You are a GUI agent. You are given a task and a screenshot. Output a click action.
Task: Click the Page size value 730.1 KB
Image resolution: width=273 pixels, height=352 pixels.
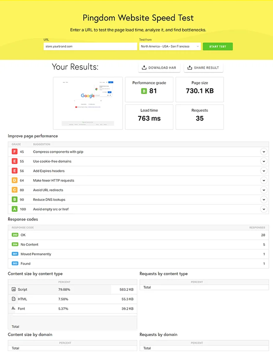(200, 91)
